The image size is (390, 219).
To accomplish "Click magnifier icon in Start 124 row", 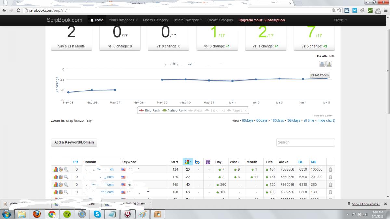I will [66, 169].
